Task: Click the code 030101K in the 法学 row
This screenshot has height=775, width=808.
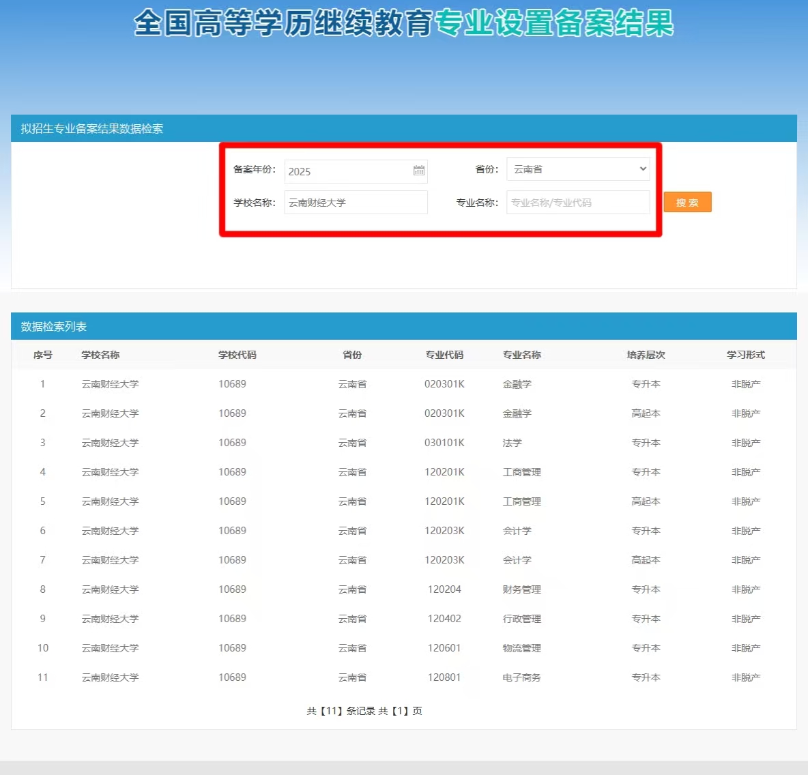Action: [445, 443]
